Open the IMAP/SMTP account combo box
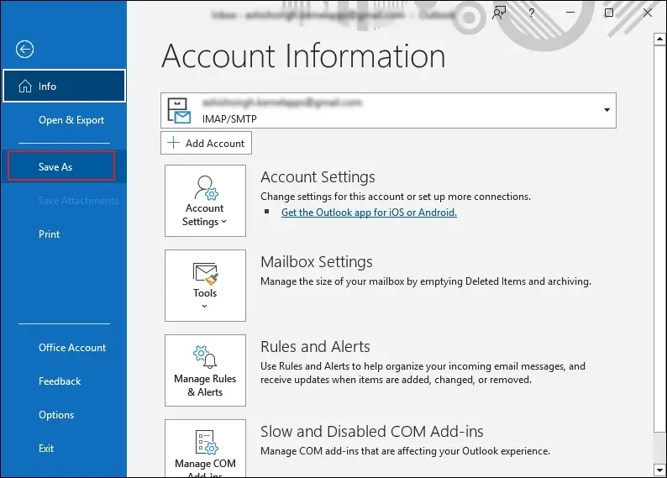The image size is (667, 478). [388, 110]
